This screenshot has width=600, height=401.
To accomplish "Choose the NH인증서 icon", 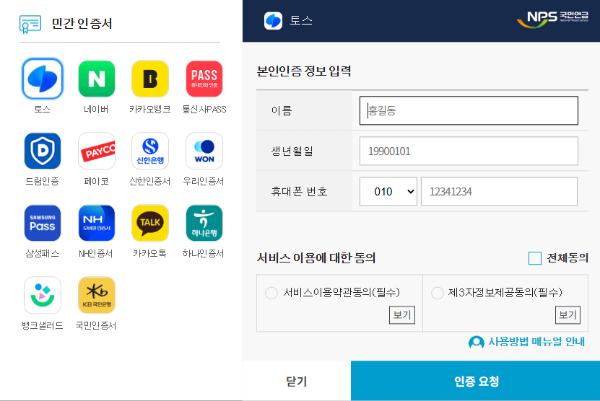I will tap(97, 223).
